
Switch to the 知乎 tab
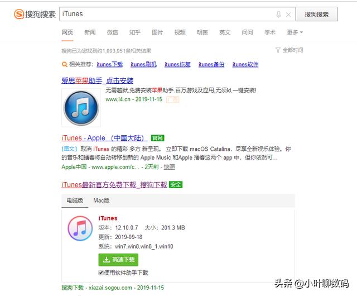coord(135,32)
